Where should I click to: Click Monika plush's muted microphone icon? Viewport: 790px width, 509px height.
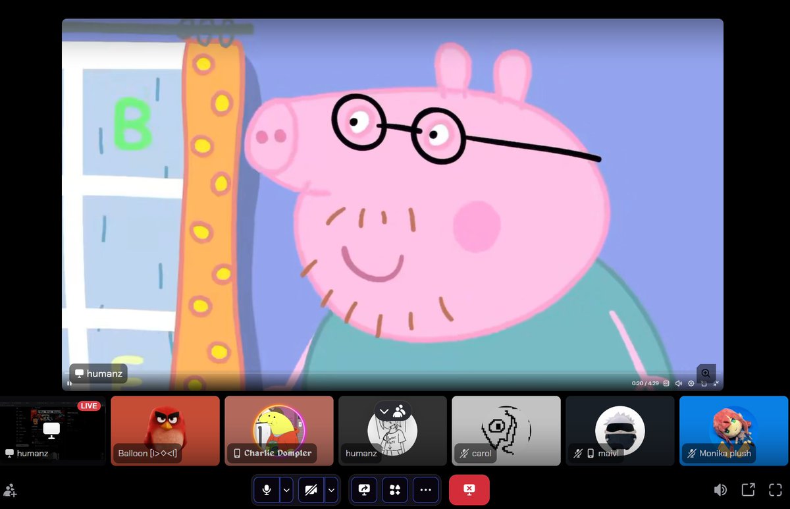point(692,454)
